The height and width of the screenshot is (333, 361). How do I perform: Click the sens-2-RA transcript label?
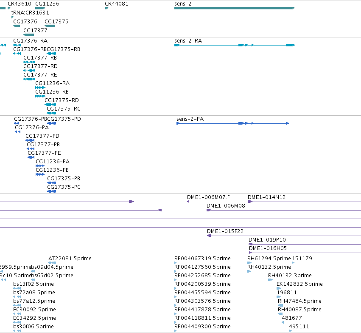pyautogui.click(x=188, y=41)
